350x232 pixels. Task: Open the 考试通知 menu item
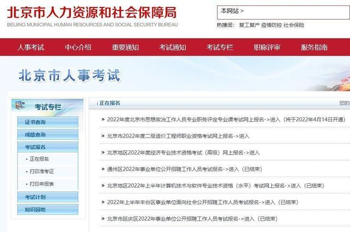(x=173, y=47)
